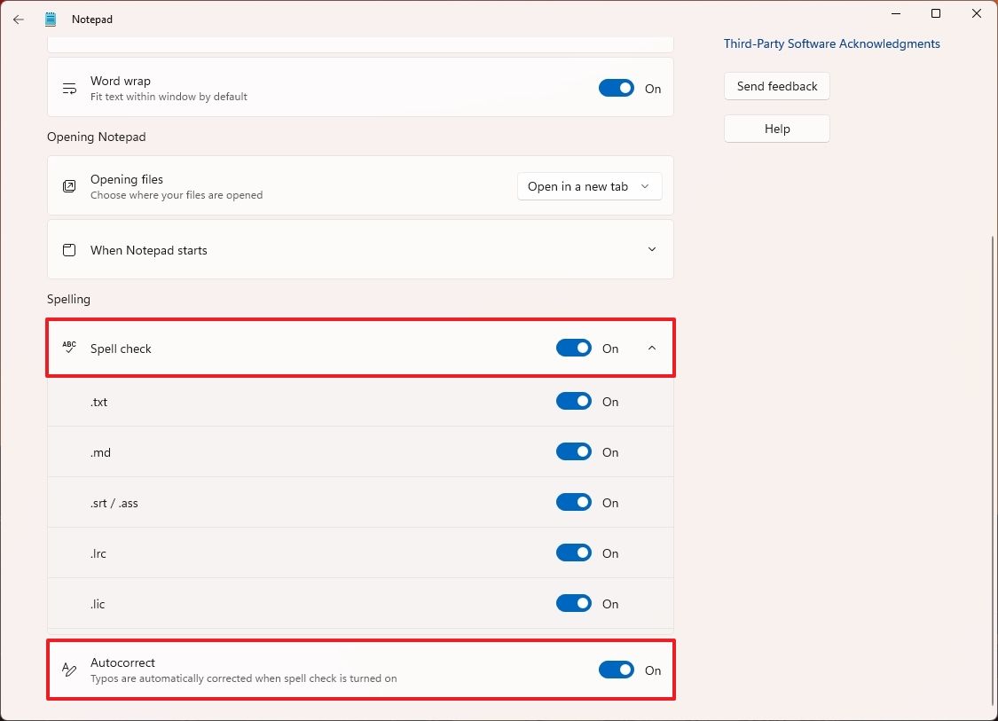Click the back arrow to leave settings
998x721 pixels.
coord(19,19)
